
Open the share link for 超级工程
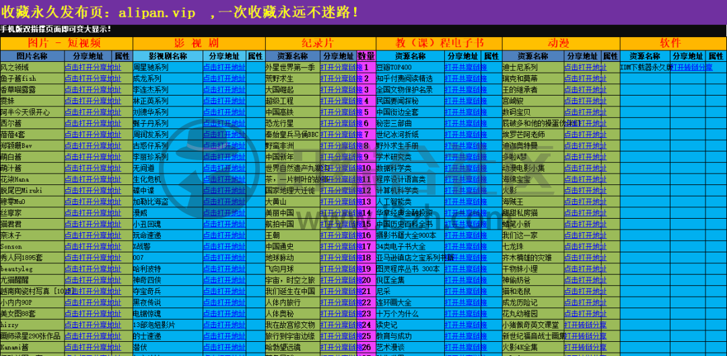tap(341, 100)
